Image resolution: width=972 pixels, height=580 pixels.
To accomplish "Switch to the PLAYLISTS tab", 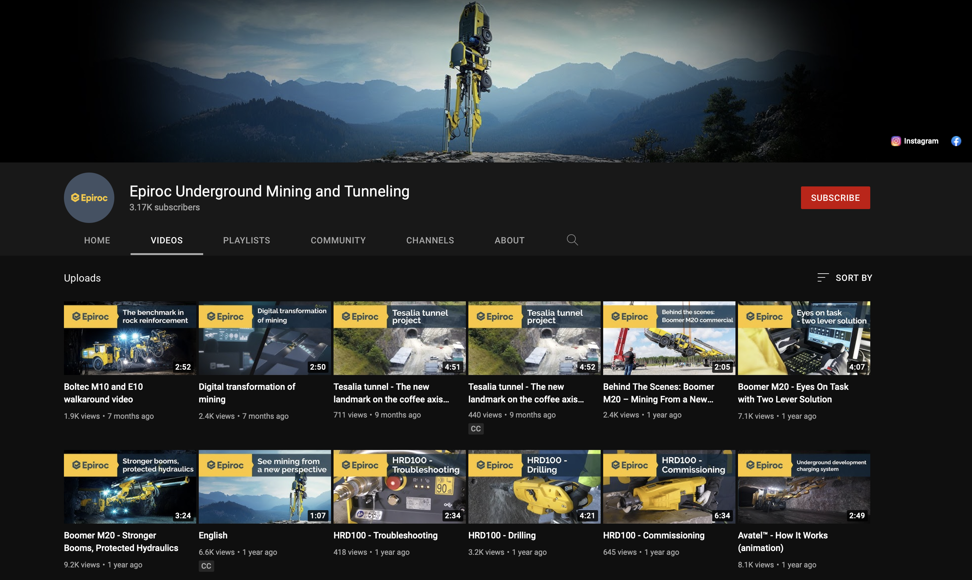I will [246, 240].
